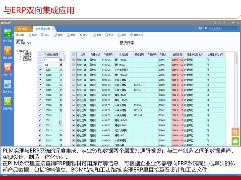This screenshot has width=241, height=180.
Task: Toggle select-all checkbox in 结果 table header
Action: pos(74,54)
